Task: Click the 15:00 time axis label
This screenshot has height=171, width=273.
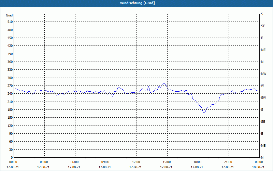Action: click(167, 162)
